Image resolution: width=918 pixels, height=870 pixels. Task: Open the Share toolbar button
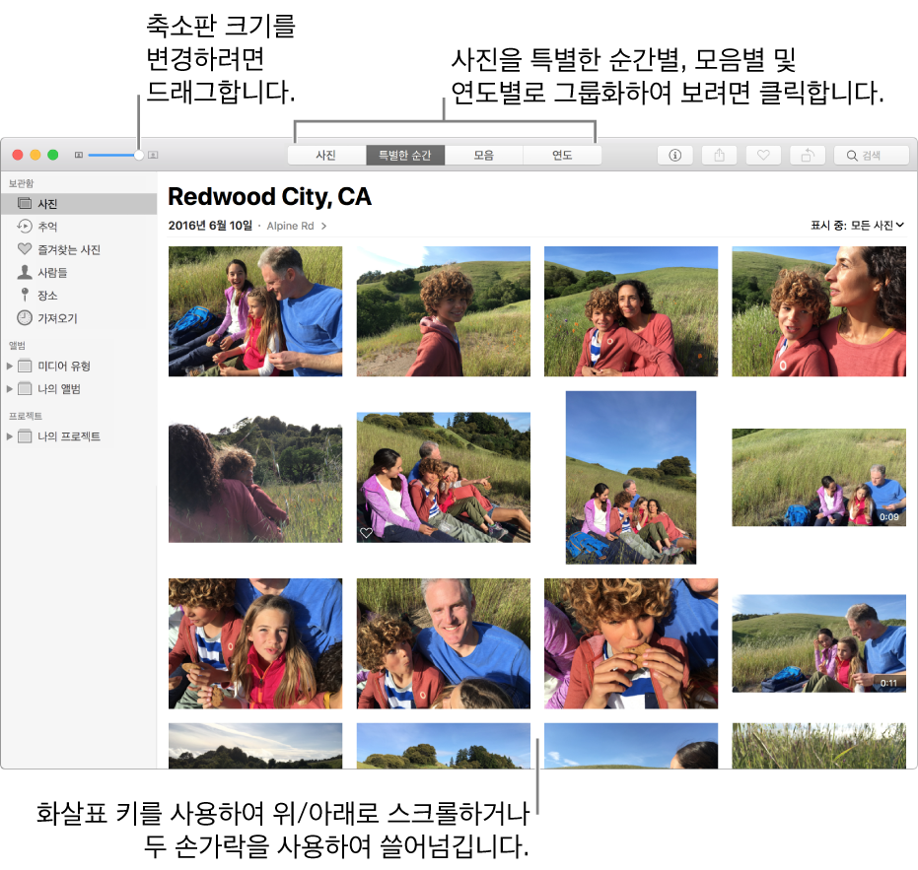720,155
